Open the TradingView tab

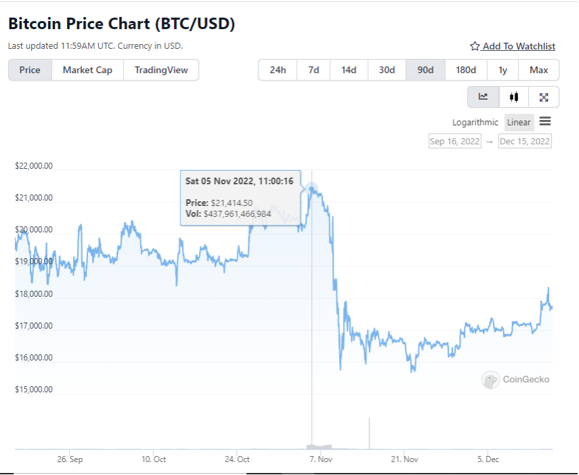pyautogui.click(x=161, y=70)
